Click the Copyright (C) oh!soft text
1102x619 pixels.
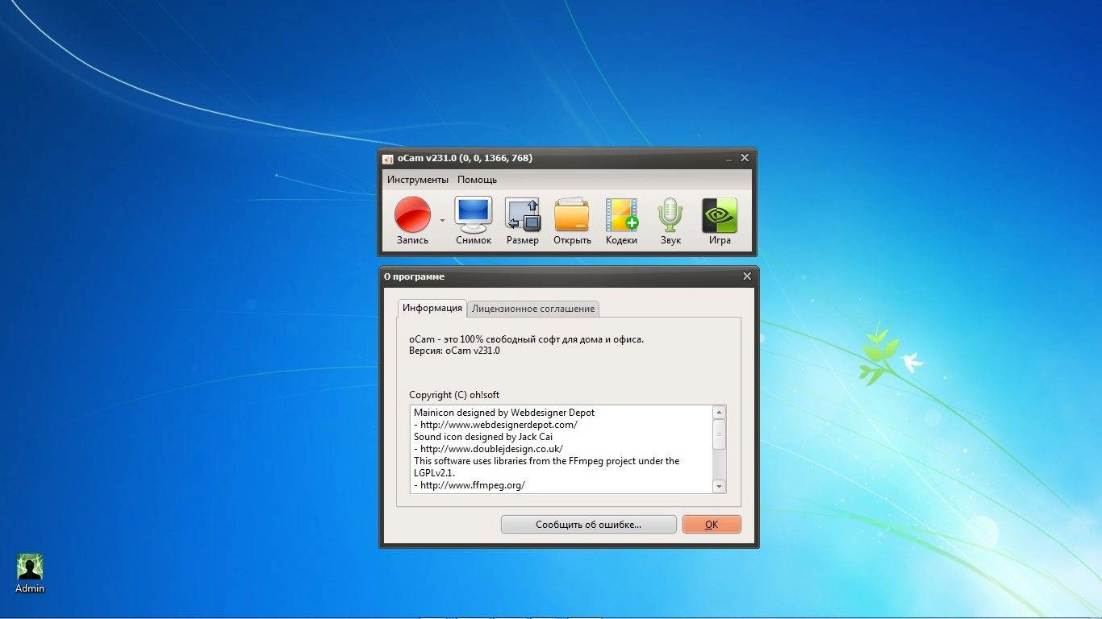454,395
